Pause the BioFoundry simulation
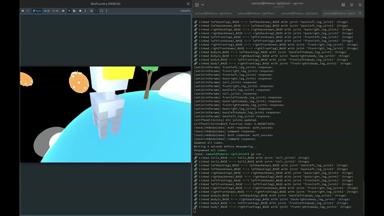This screenshot has height=216, width=384. (23, 11)
